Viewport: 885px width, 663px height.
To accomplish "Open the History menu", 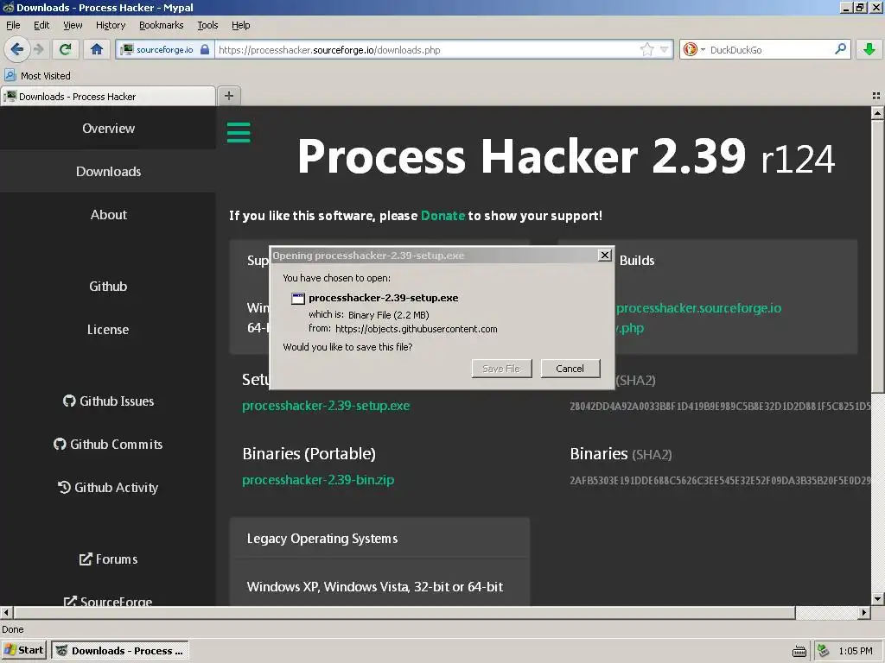I will (x=111, y=25).
